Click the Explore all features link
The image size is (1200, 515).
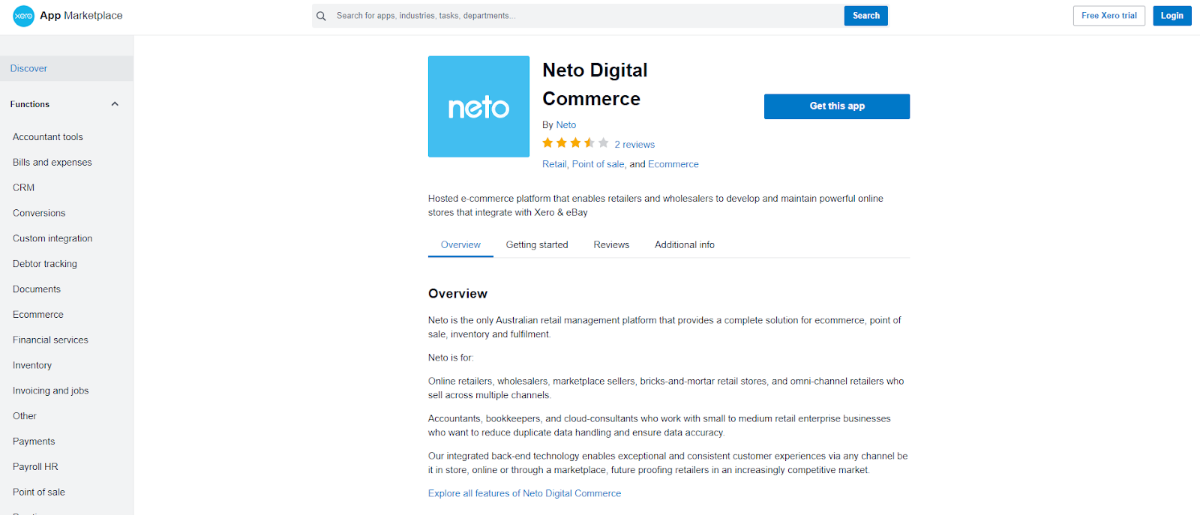click(524, 493)
